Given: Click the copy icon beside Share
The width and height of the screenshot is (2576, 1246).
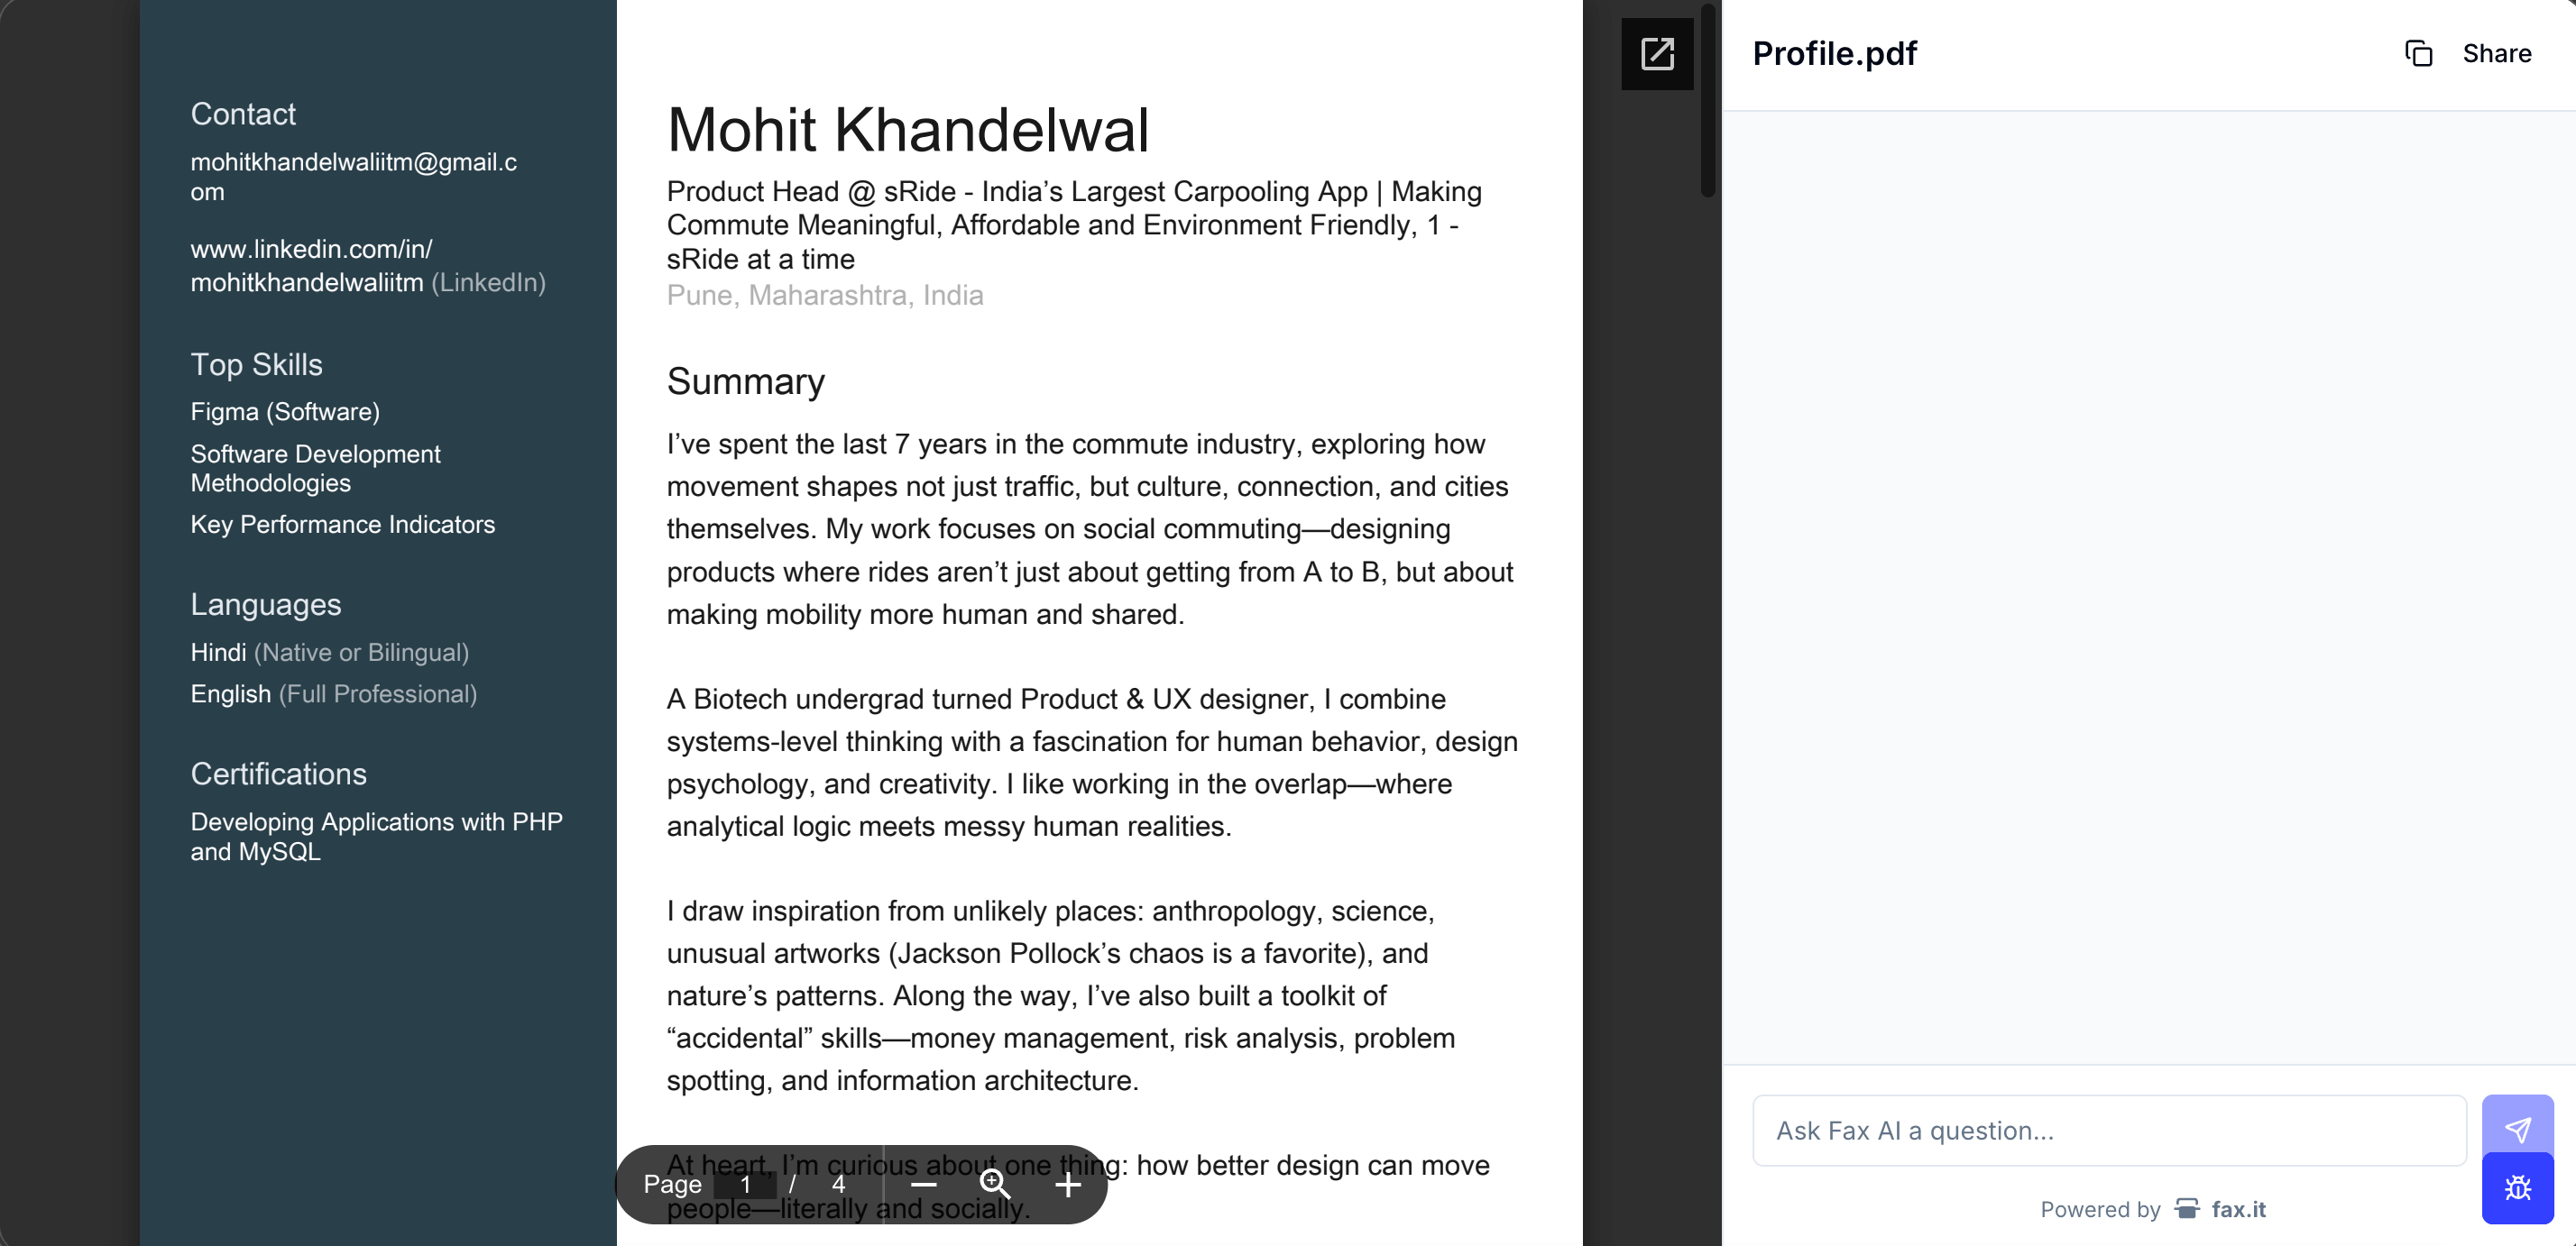Looking at the screenshot, I should point(2418,54).
